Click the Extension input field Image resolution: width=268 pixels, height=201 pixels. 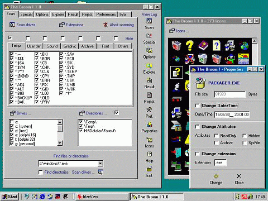(x=221, y=162)
